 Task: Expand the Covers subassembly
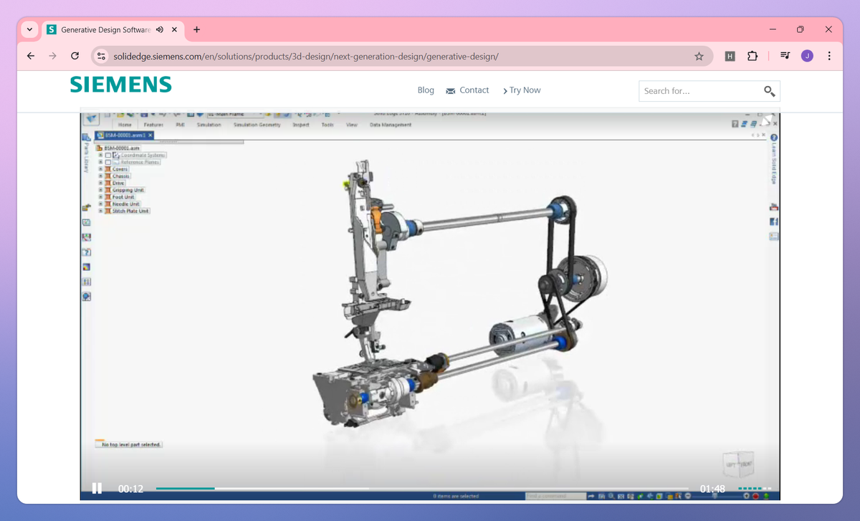click(100, 169)
